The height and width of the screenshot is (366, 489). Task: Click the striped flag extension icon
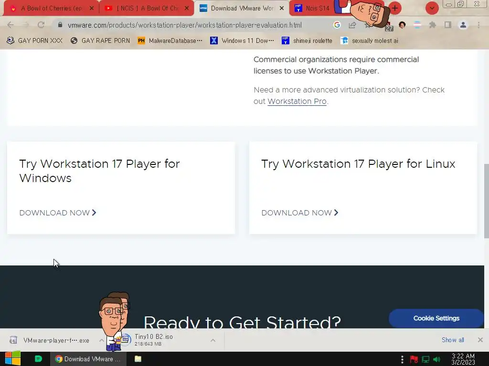(x=417, y=25)
